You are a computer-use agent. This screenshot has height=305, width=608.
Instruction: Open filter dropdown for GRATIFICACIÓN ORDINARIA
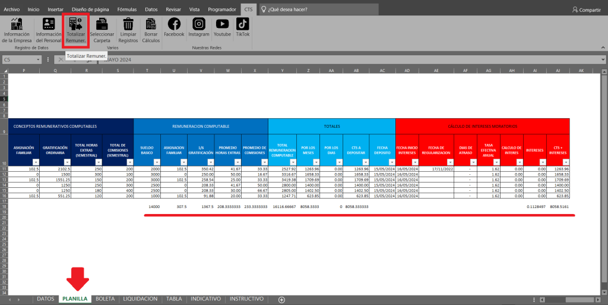click(68, 162)
